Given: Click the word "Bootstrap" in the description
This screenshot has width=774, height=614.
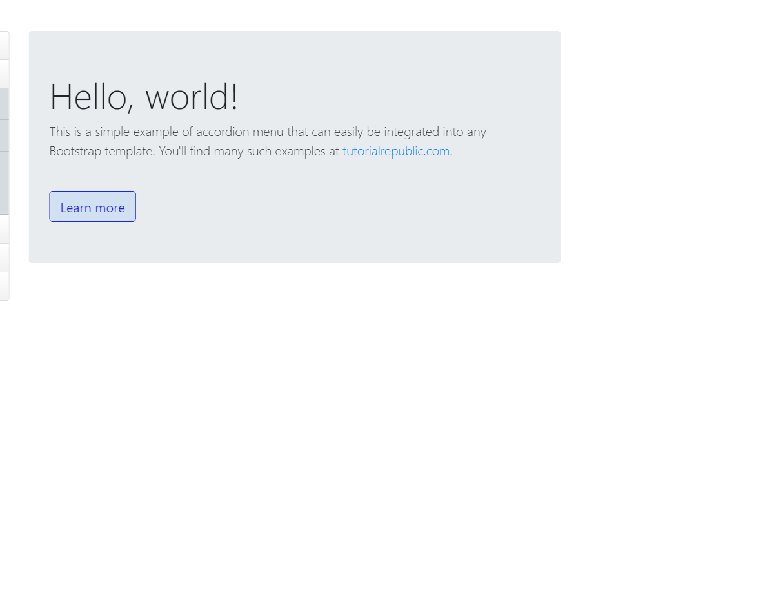Looking at the screenshot, I should (75, 152).
